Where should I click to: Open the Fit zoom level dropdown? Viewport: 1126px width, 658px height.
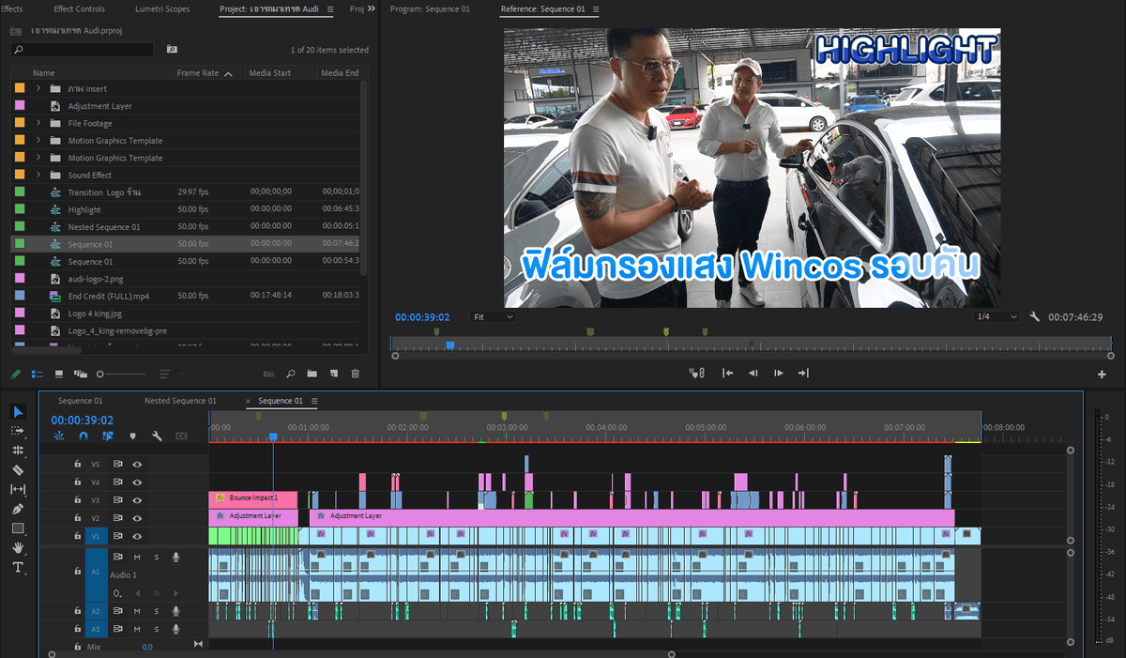tap(494, 317)
